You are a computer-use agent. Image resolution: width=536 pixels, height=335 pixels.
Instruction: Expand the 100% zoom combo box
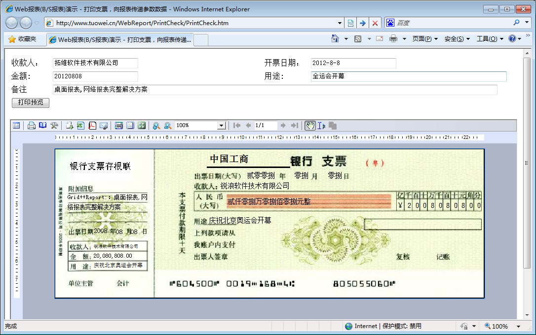click(222, 126)
